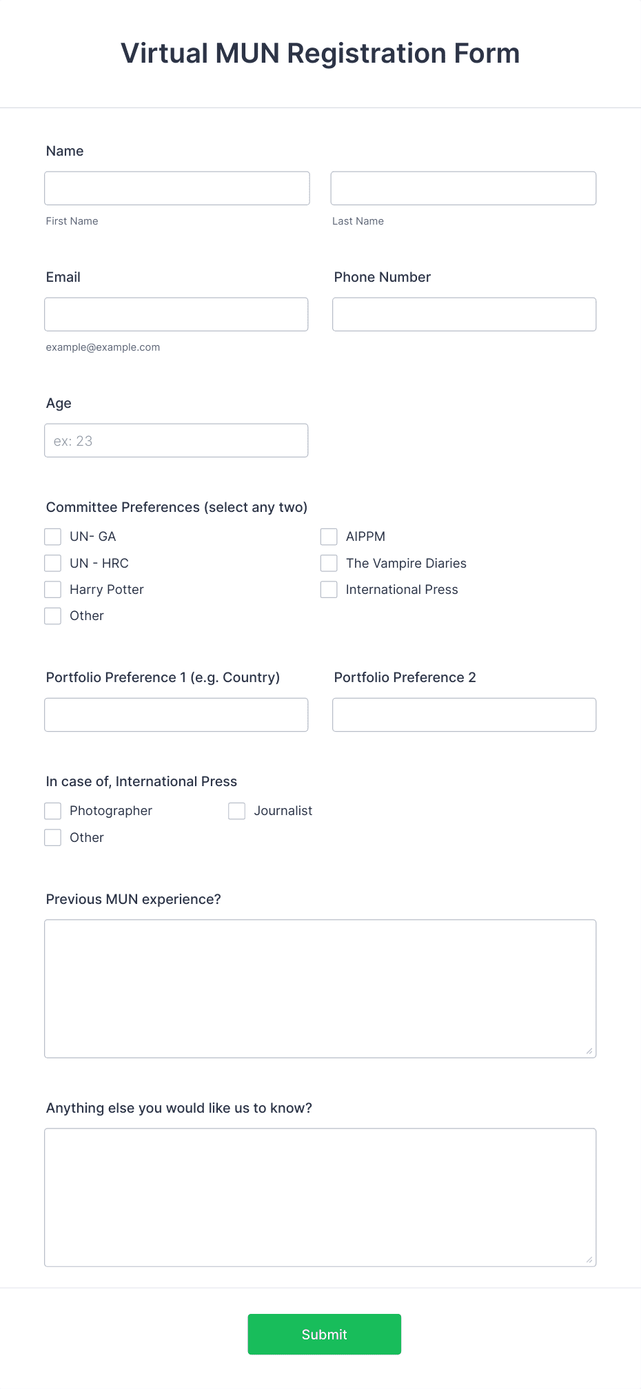Click the Age field with ex: 23 placeholder

tap(176, 440)
